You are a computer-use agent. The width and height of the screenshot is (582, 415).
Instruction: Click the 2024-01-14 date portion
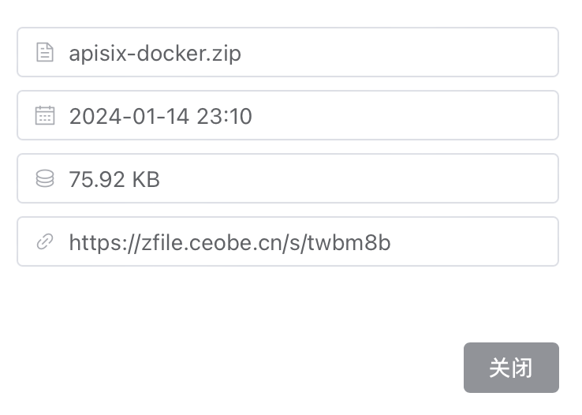(129, 117)
